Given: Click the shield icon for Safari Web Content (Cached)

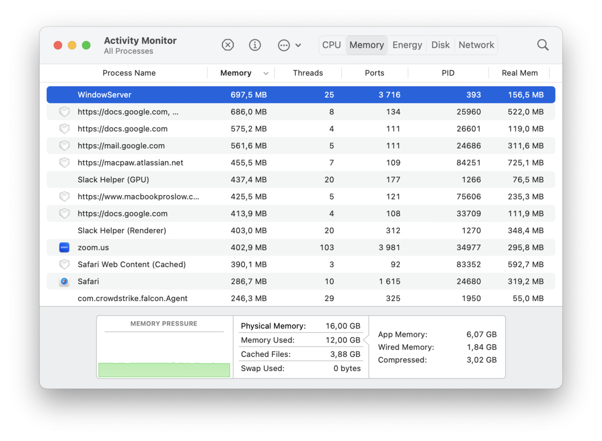Looking at the screenshot, I should pos(64,264).
